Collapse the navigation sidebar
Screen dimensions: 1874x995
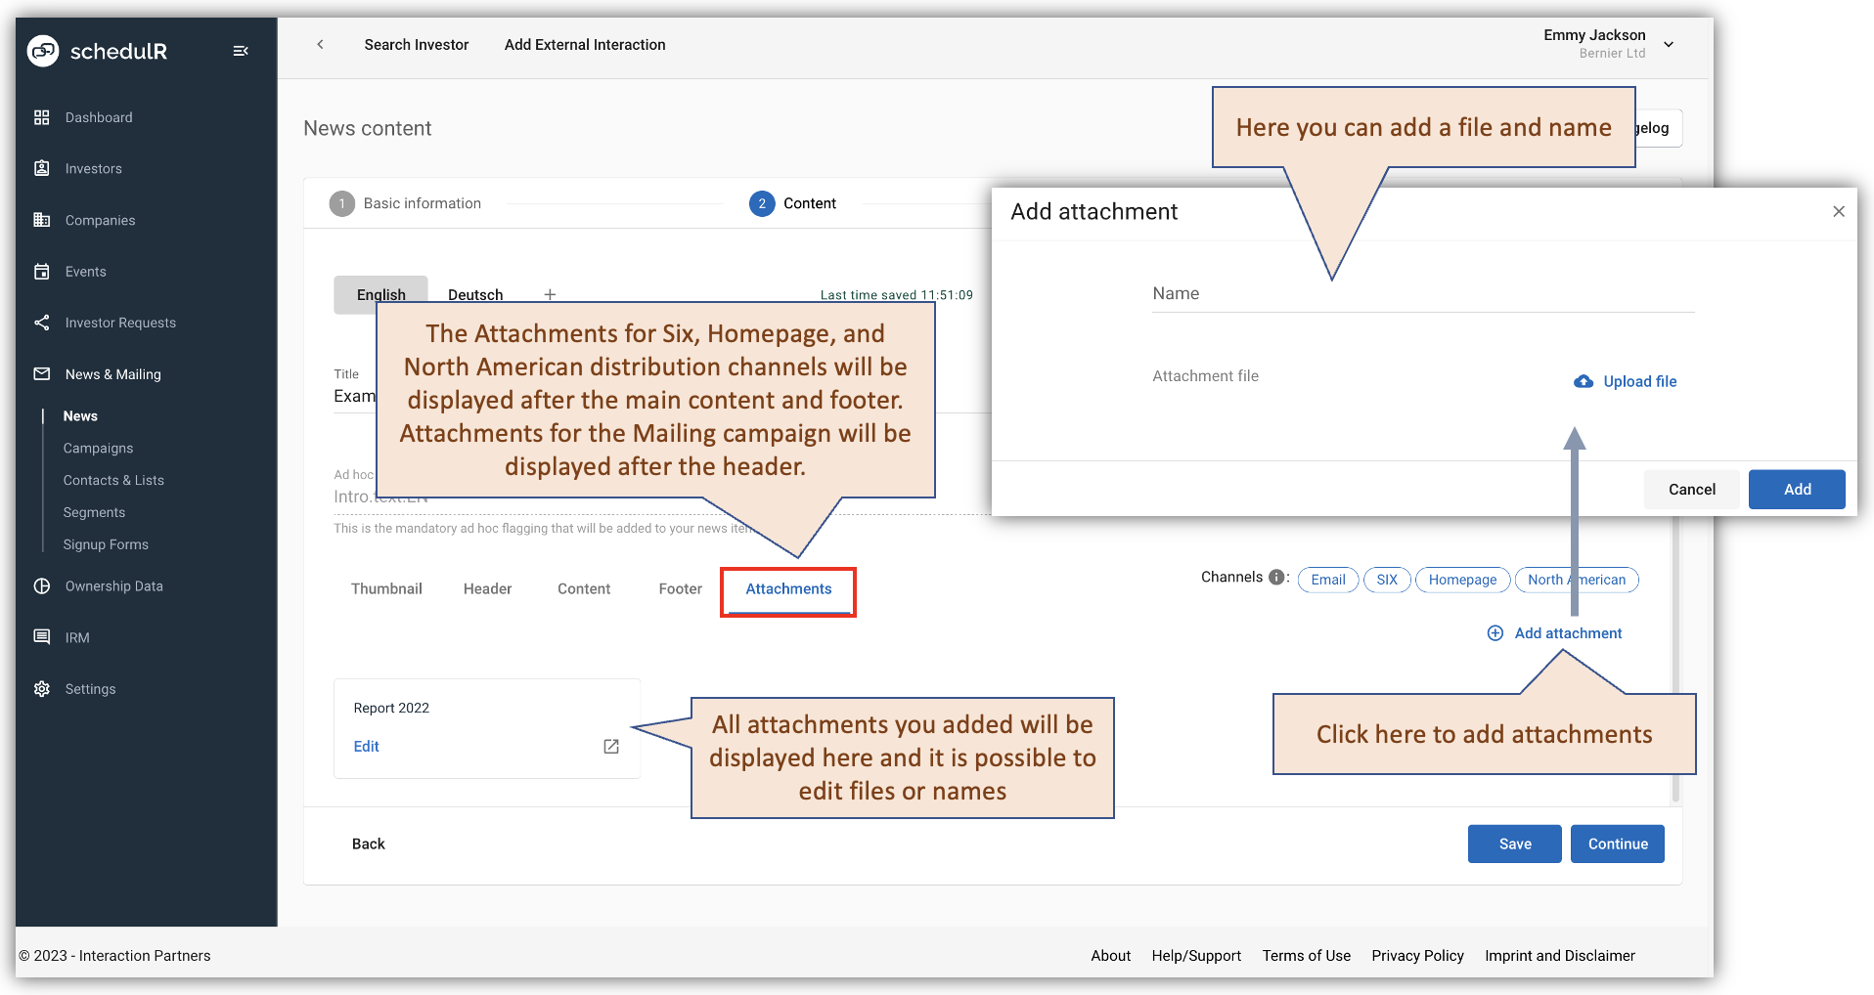pos(241,51)
